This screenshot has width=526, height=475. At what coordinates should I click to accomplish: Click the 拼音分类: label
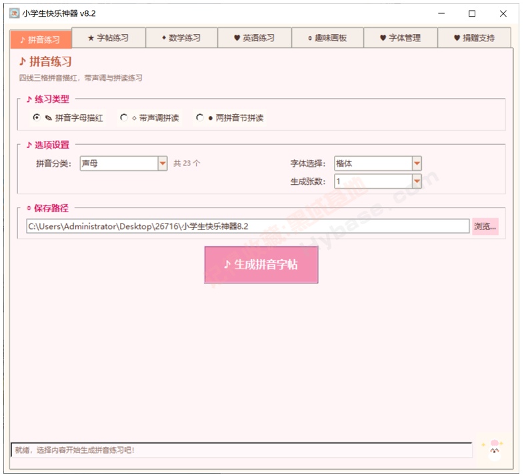coord(54,163)
